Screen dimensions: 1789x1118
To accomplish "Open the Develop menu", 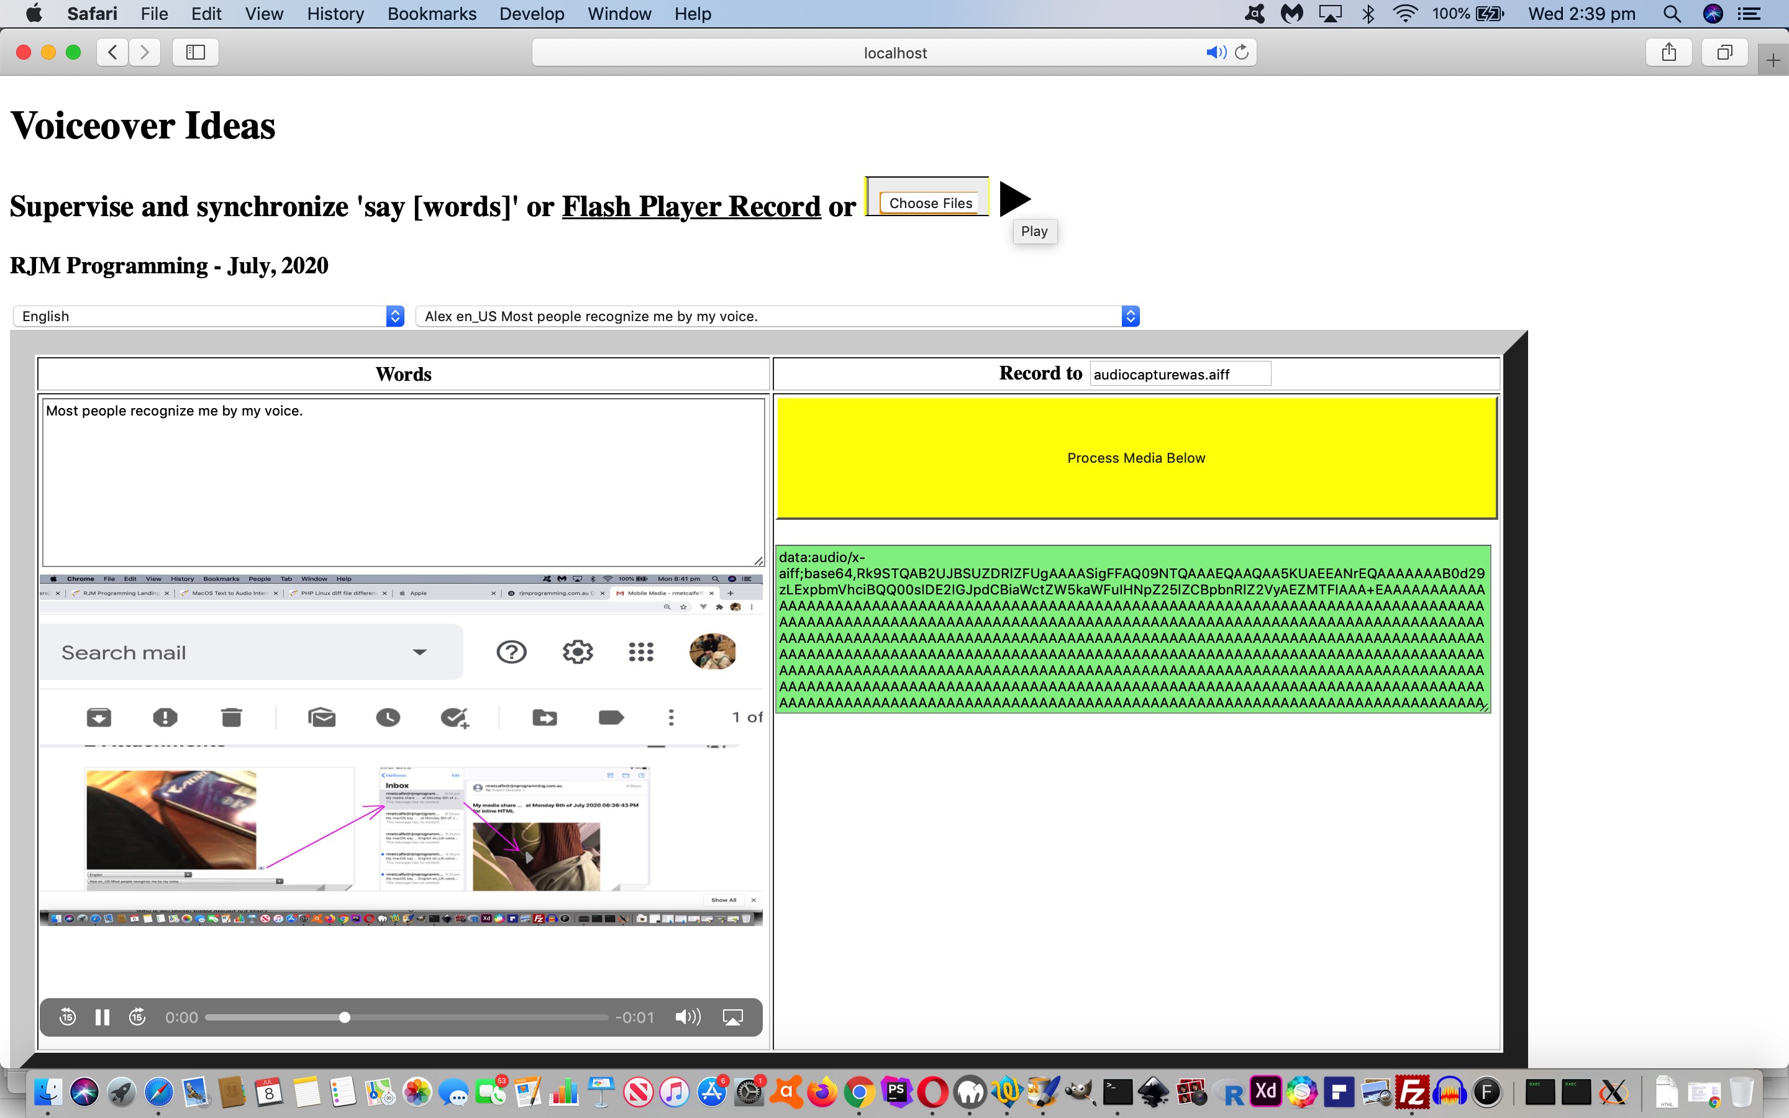I will [532, 13].
